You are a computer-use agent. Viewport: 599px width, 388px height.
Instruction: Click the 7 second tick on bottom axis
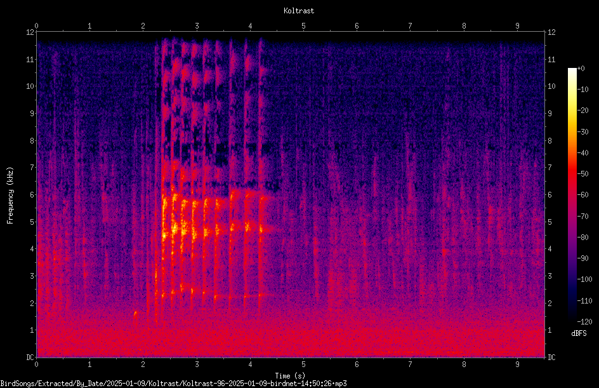click(x=411, y=365)
